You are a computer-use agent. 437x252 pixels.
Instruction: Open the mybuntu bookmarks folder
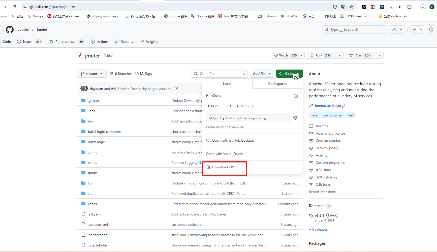267,16
